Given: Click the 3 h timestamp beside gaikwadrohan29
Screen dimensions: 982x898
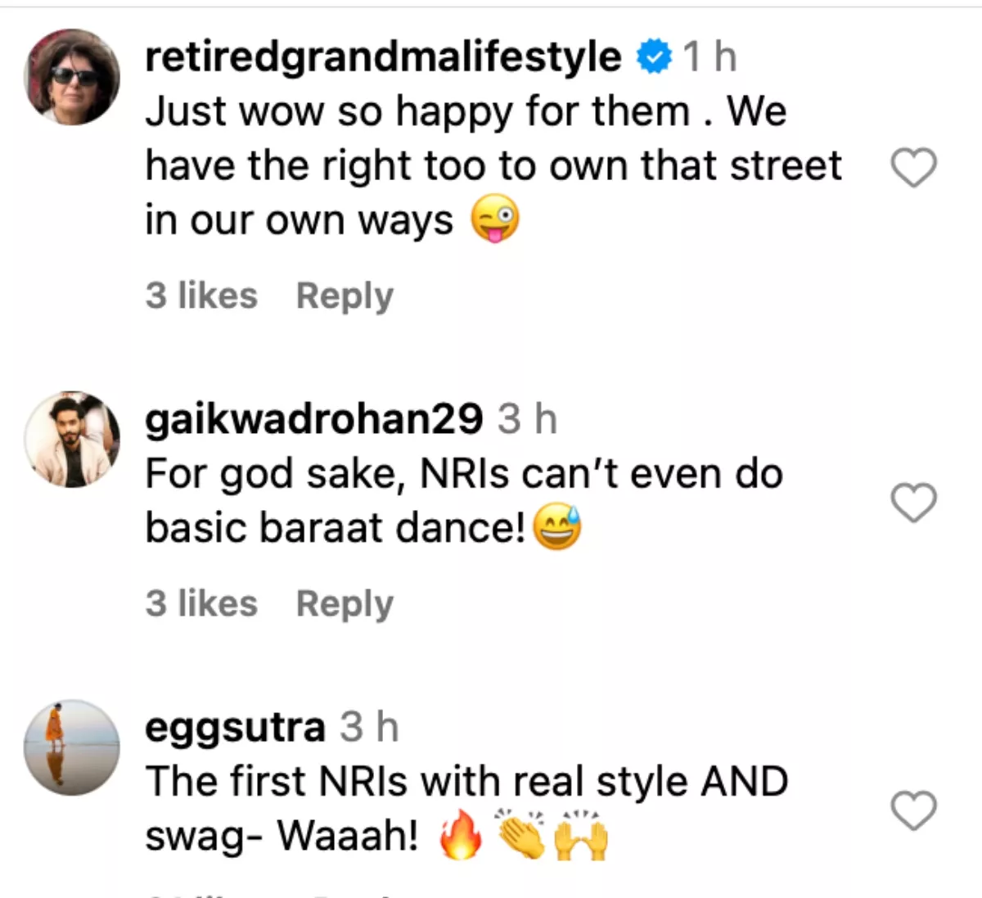Looking at the screenshot, I should [x=528, y=419].
